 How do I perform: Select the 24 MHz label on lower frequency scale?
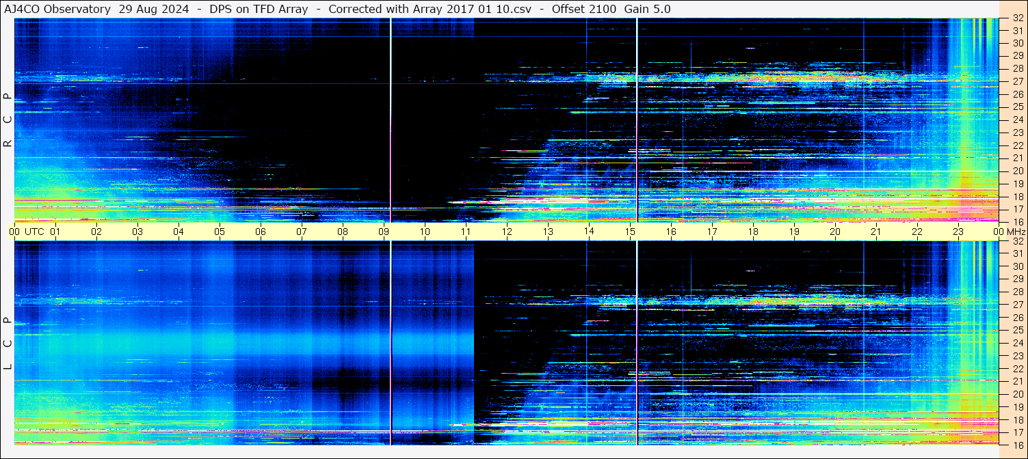coord(1017,343)
